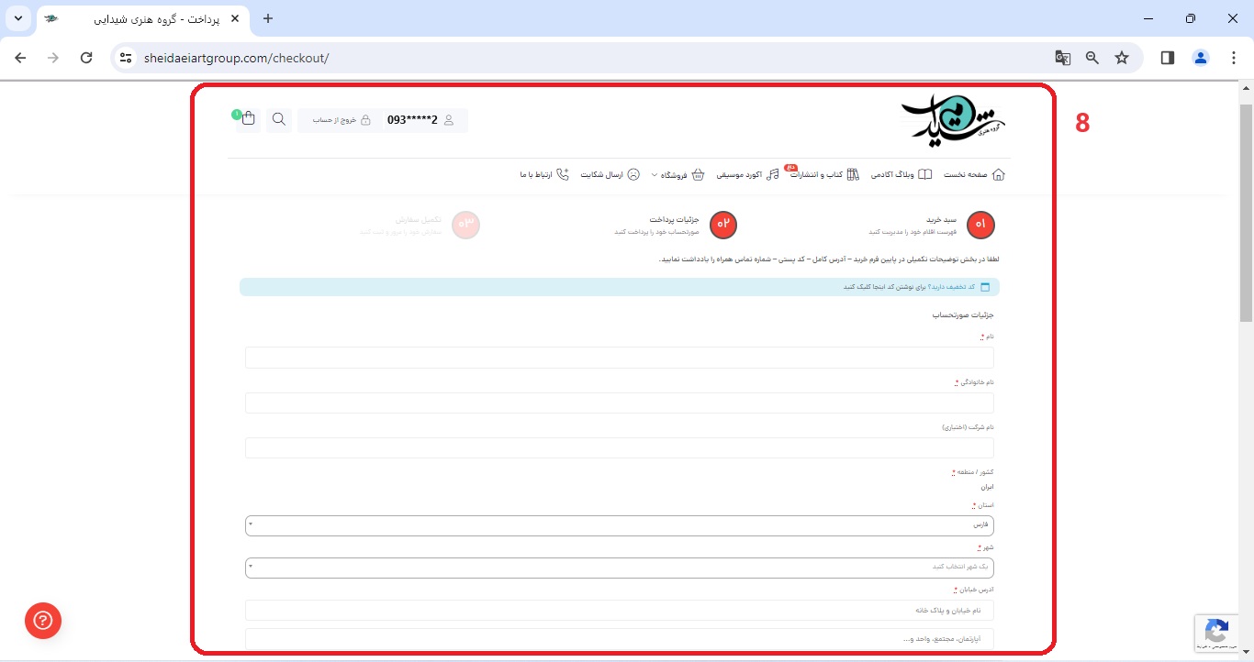Reload the page with refresh button
This screenshot has height=662, width=1254.
[86, 58]
